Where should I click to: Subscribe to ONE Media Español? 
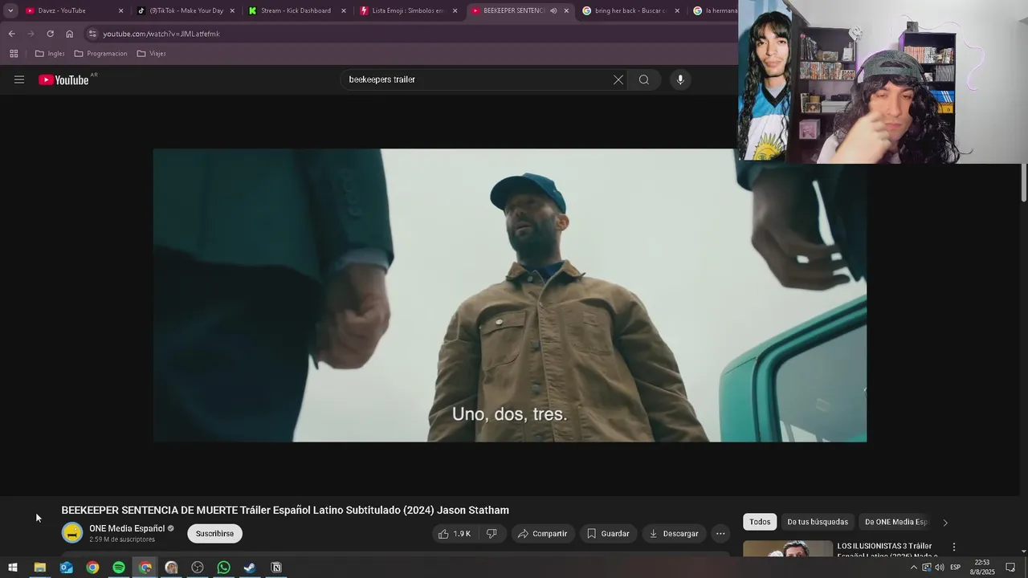tap(214, 533)
